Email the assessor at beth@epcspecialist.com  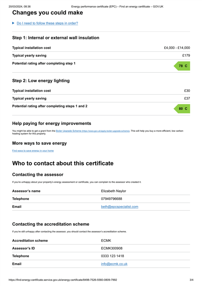coord(119,207)
